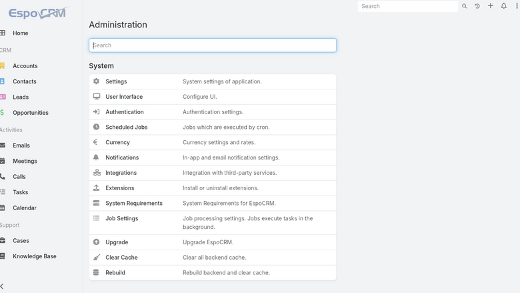Click the Opportunities dollar icon

click(x=2, y=113)
